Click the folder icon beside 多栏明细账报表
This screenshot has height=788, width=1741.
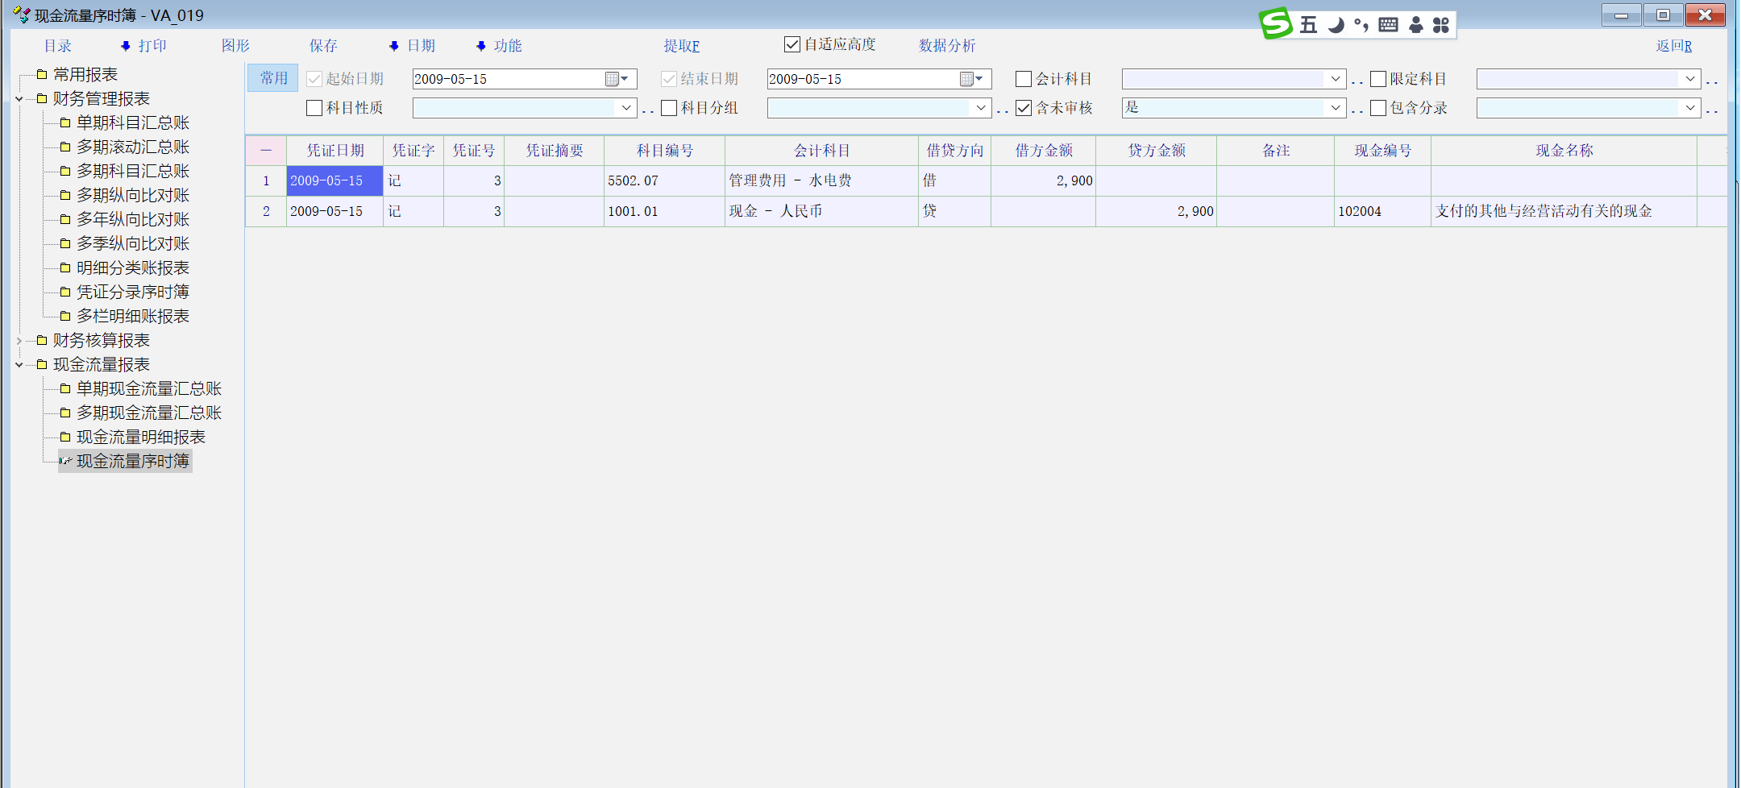tap(65, 317)
